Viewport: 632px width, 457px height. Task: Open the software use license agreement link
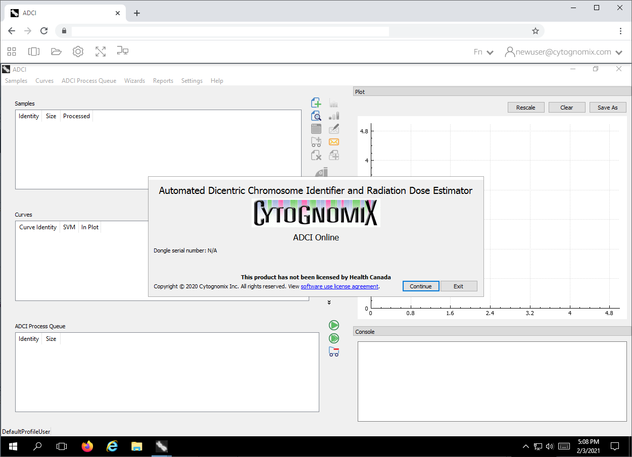coord(339,286)
